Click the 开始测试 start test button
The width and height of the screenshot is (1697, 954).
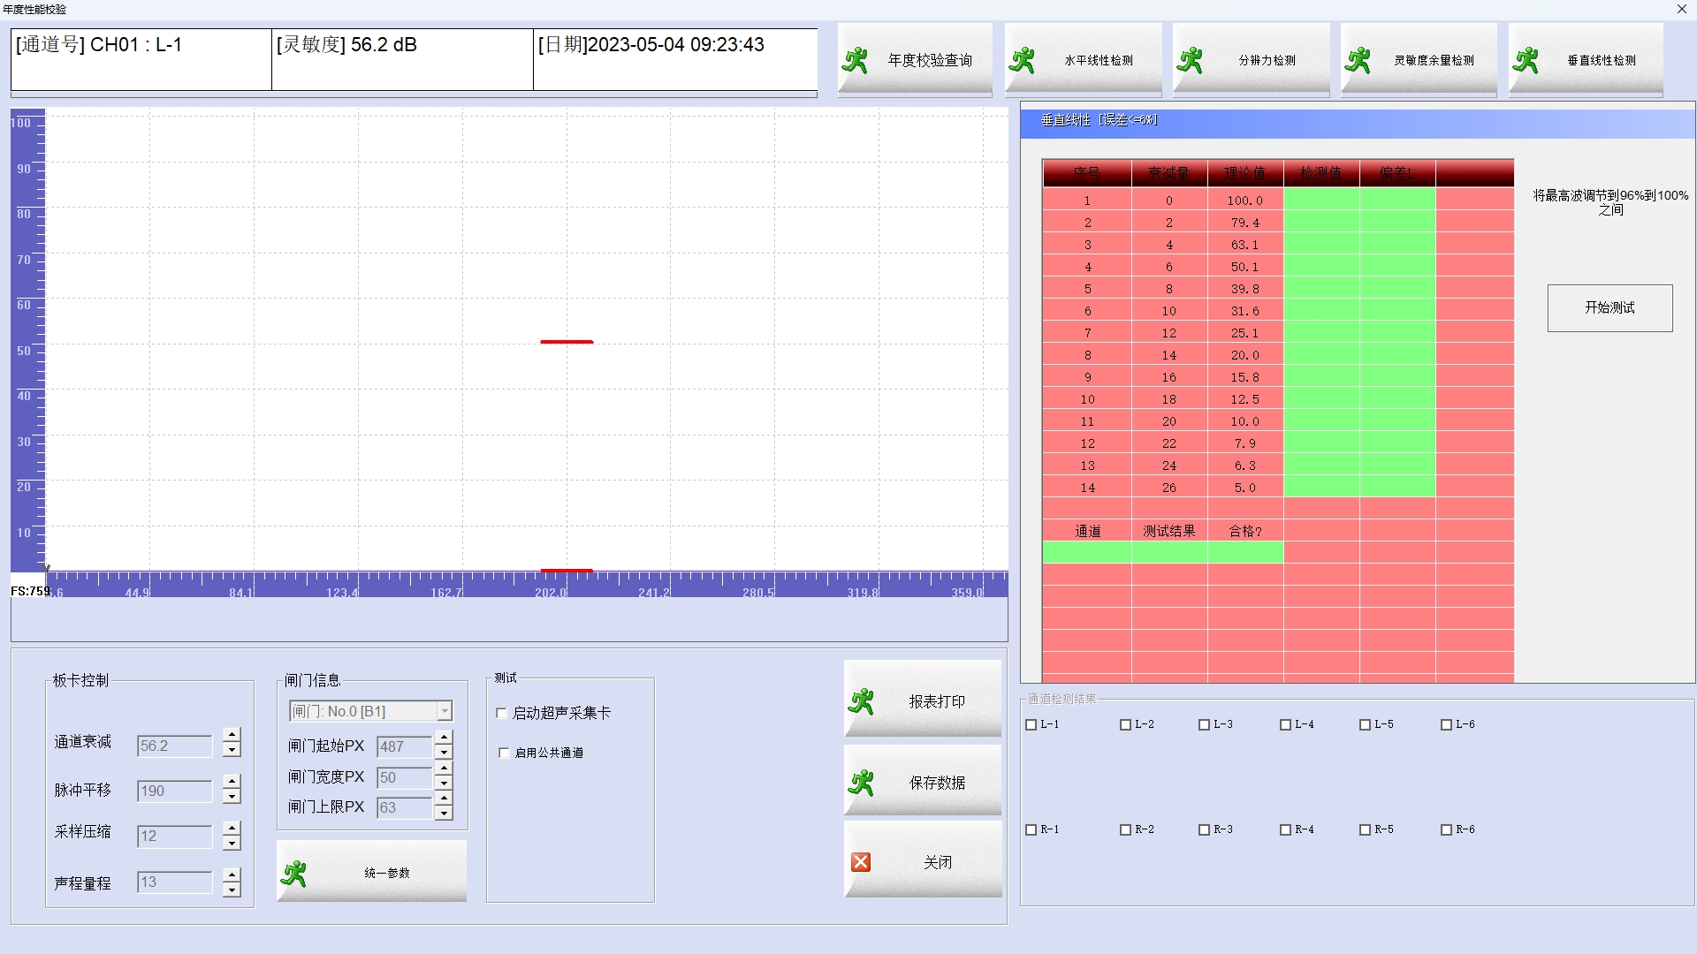[x=1609, y=308]
